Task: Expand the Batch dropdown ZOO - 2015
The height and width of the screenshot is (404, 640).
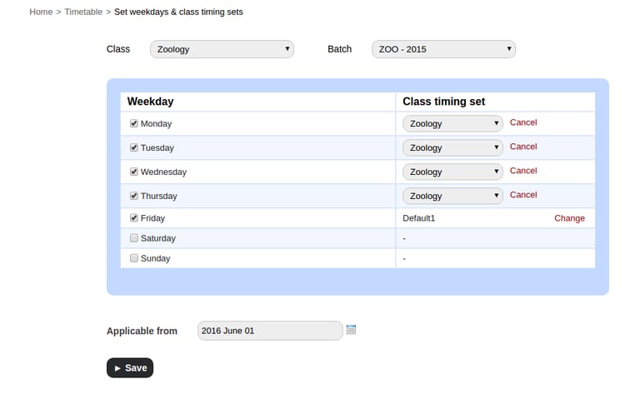Action: pos(443,49)
